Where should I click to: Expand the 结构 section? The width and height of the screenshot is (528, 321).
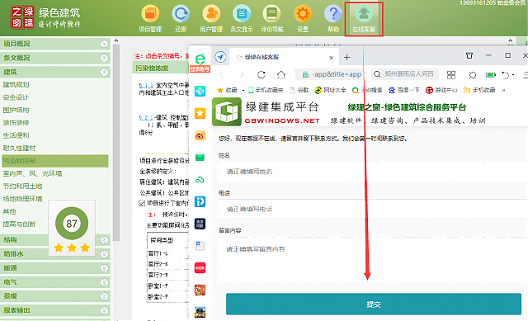(105, 240)
